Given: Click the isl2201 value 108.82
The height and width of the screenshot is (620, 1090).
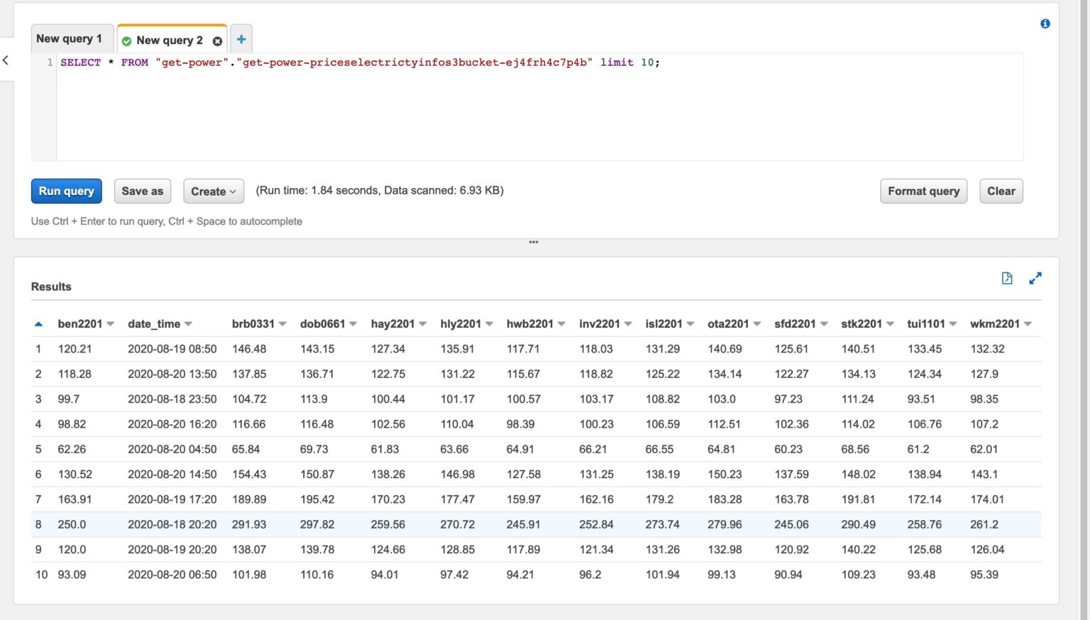Looking at the screenshot, I should pyautogui.click(x=662, y=399).
